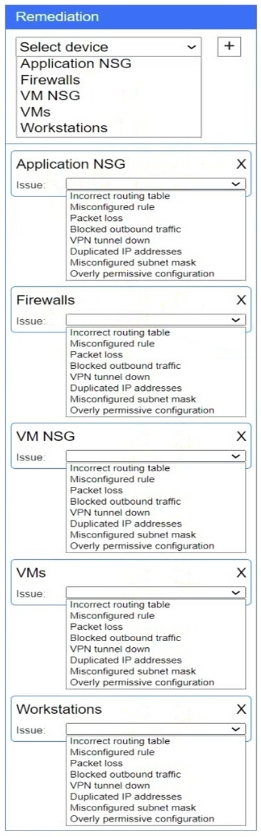
Task: Expand the Application NSG Issue dropdown
Action: pyautogui.click(x=156, y=184)
